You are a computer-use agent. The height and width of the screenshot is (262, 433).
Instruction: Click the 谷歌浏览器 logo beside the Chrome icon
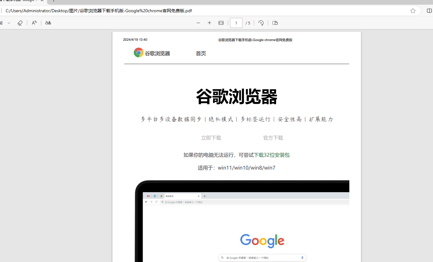157,54
